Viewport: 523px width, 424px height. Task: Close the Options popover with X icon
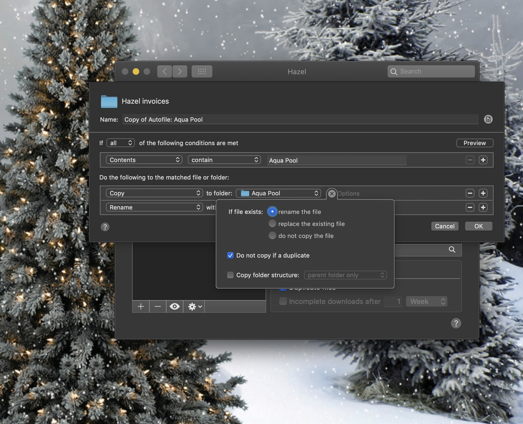(x=332, y=194)
